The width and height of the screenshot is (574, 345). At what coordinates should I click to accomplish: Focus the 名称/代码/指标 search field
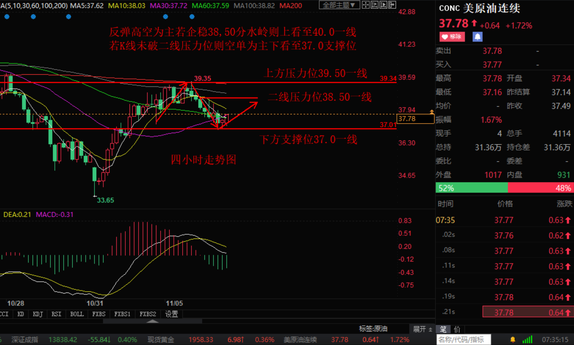pos(463,339)
